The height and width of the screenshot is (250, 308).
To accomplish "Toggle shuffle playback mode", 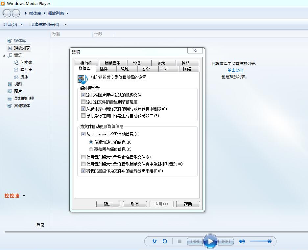I will (x=154, y=241).
